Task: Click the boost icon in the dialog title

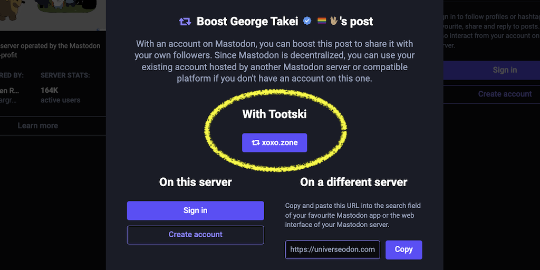Action: click(185, 22)
